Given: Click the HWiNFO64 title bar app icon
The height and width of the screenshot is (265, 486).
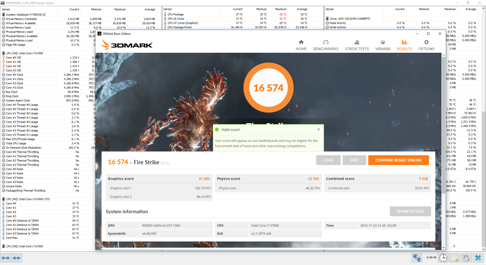Looking at the screenshot, I should pos(3,3).
